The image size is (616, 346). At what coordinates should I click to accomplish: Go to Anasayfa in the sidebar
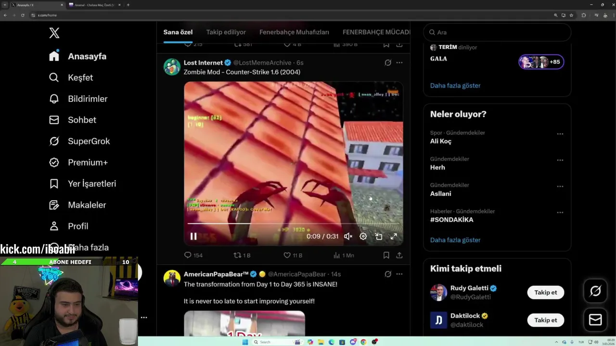[77, 56]
